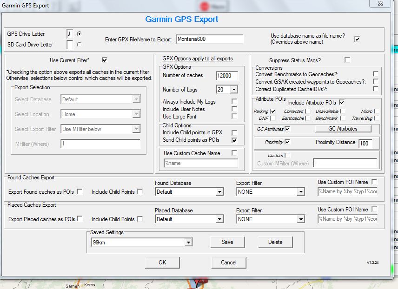The height and width of the screenshot is (289, 398).
Task: Check the Travel Bug attribute checkbox
Action: coord(377,118)
